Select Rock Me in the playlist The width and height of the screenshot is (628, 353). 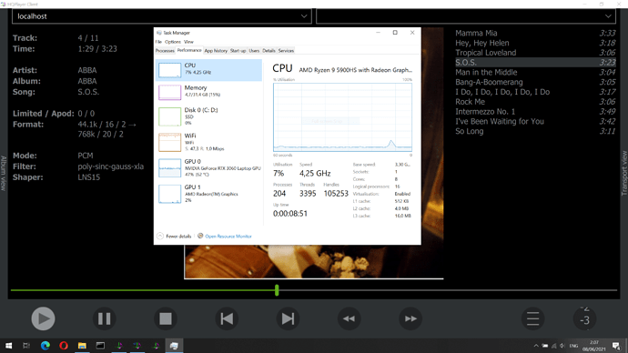coord(535,102)
